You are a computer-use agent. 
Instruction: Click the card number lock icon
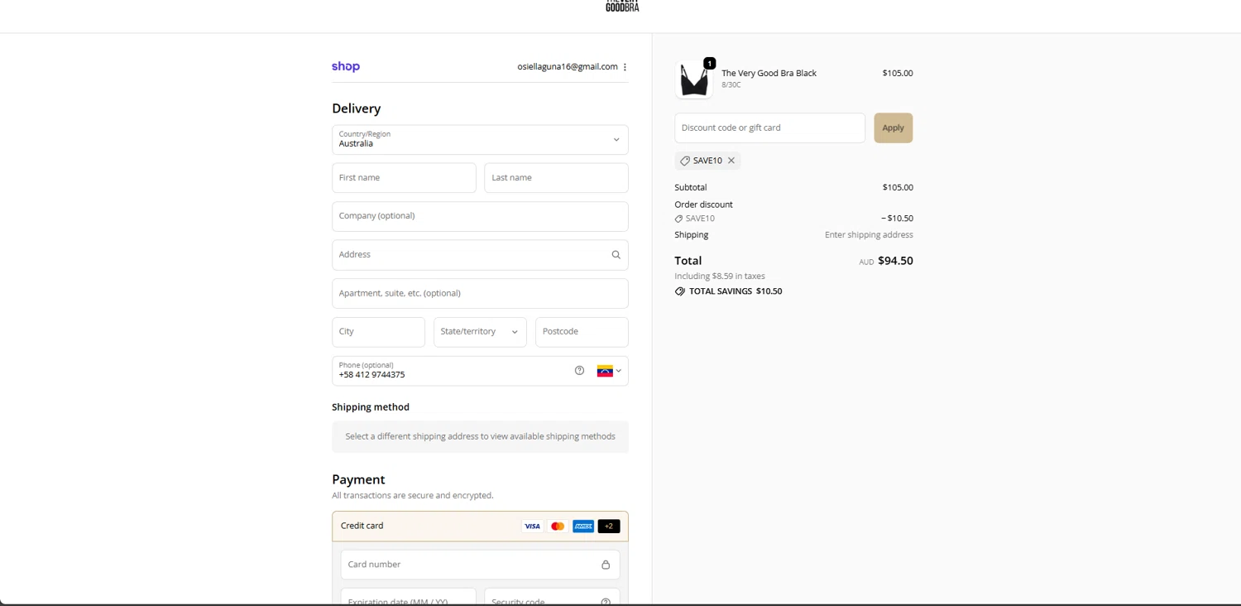point(606,565)
